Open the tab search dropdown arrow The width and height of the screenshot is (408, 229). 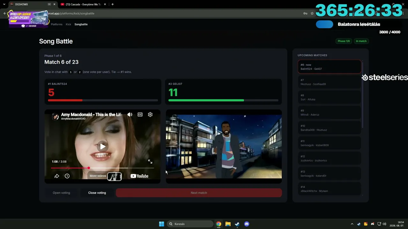[4, 4]
